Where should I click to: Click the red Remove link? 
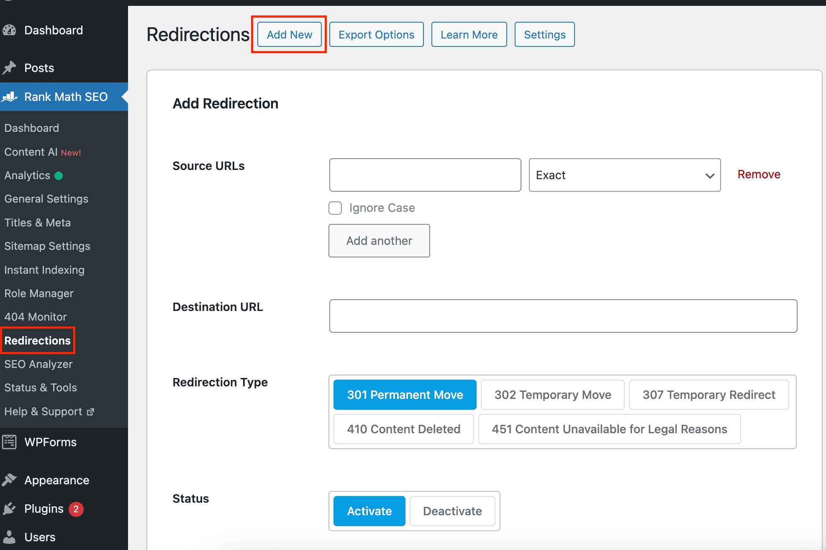coord(759,174)
